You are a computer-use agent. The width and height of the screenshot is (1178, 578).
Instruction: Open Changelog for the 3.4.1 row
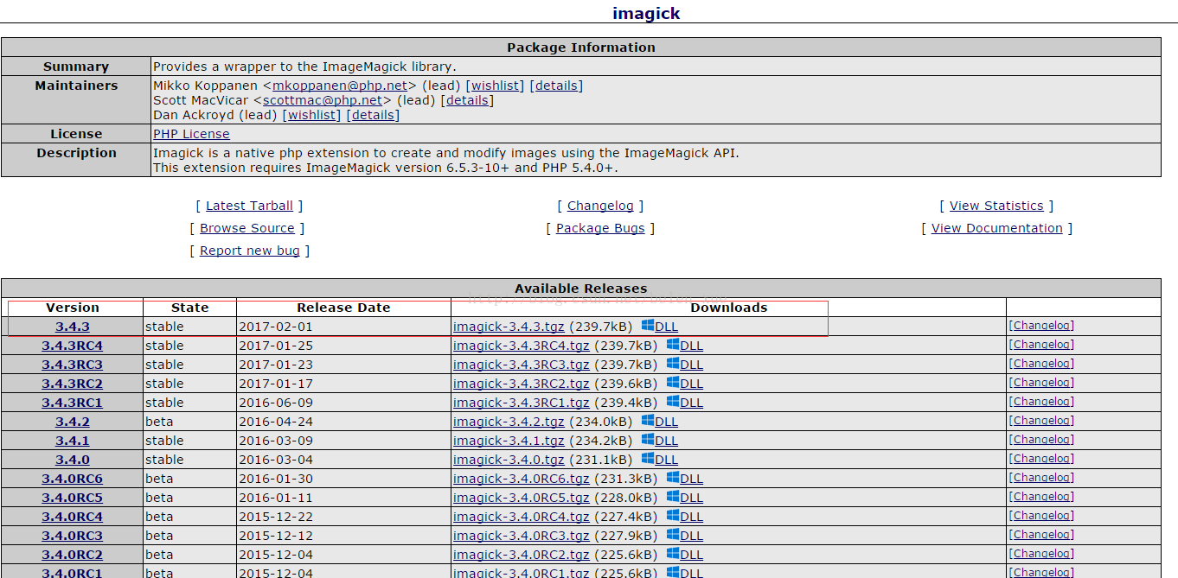[x=1043, y=440]
